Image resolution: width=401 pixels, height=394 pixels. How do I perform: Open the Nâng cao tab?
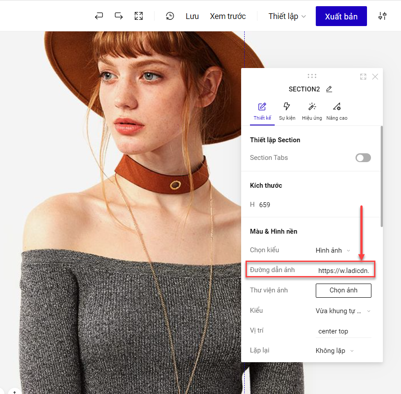point(337,111)
